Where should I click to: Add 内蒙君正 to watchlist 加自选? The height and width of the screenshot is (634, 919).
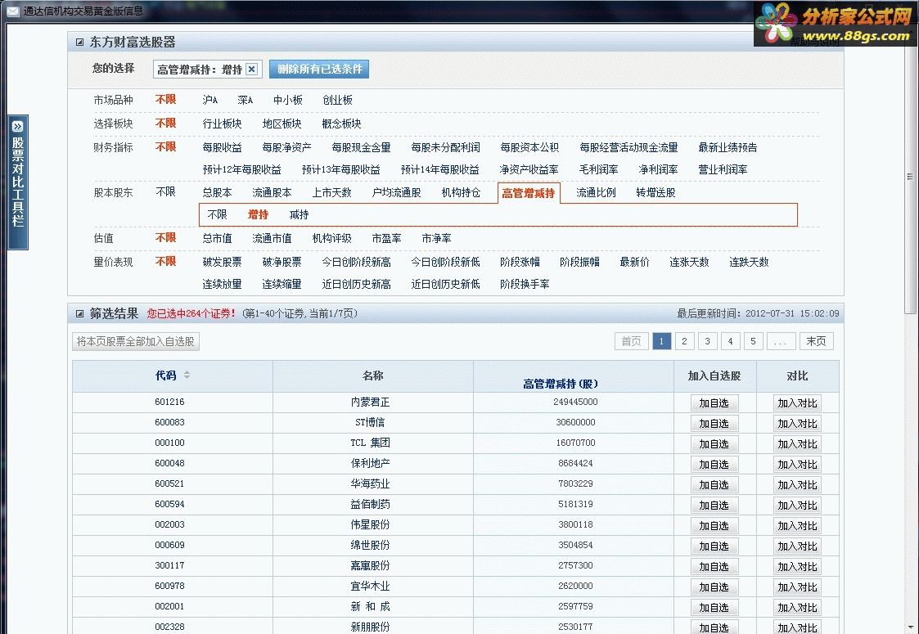pos(714,403)
